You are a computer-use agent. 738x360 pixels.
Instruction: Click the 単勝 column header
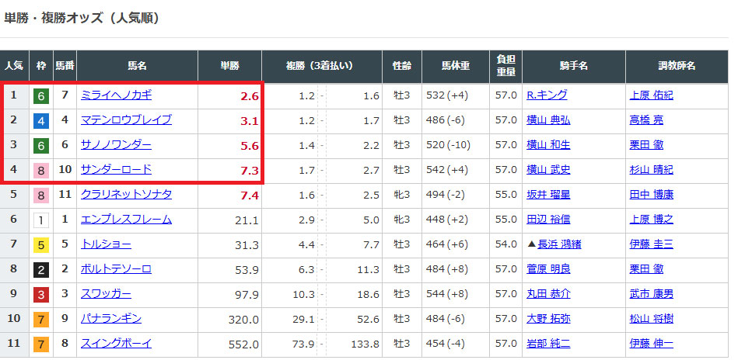(229, 66)
